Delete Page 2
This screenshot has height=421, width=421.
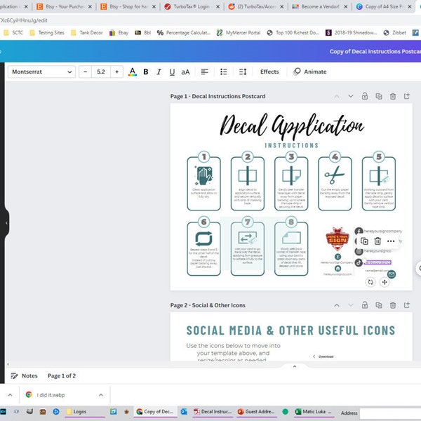click(x=393, y=305)
